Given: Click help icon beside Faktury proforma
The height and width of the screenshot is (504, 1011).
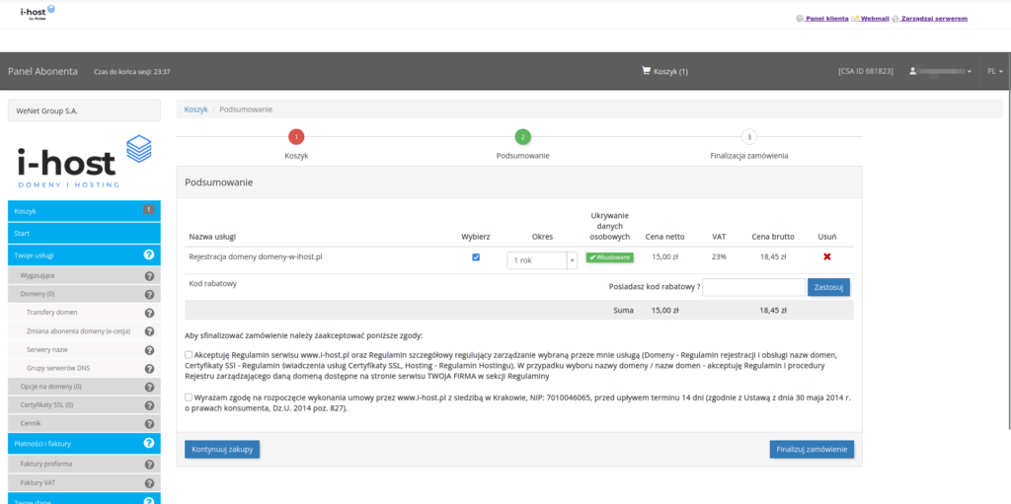Looking at the screenshot, I should click(x=149, y=464).
